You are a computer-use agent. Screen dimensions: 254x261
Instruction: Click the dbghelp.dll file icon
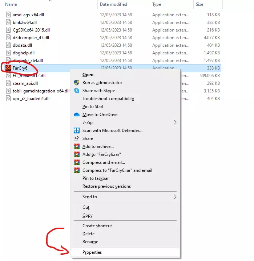(x=8, y=53)
